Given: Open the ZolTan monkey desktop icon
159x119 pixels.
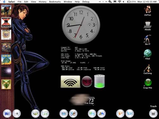Looking at the screenshot, I should click(x=148, y=9).
